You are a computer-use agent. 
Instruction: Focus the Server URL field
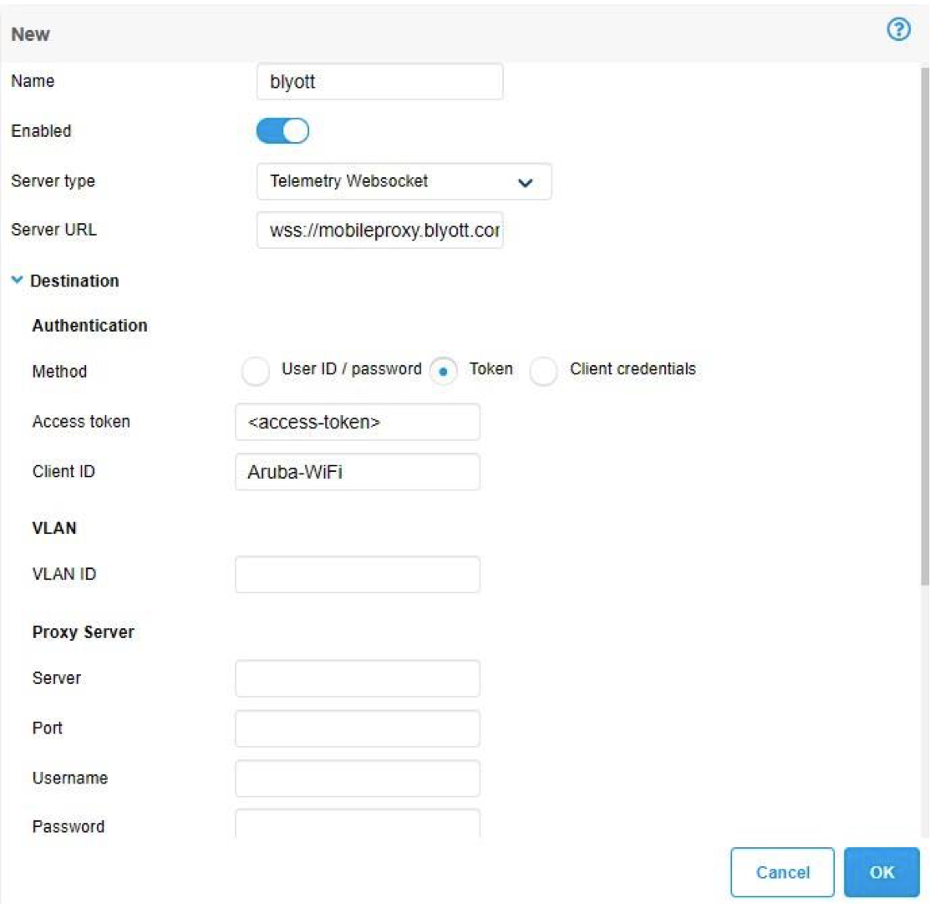pos(379,231)
